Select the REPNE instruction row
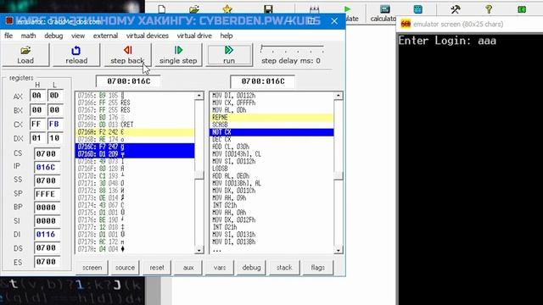This screenshot has height=305, width=543. pyautogui.click(x=271, y=118)
